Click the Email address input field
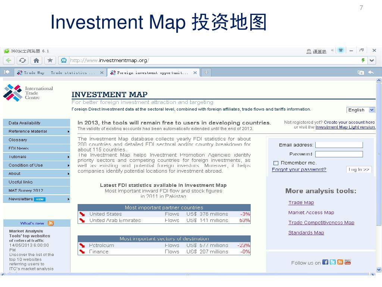 point(339,145)
